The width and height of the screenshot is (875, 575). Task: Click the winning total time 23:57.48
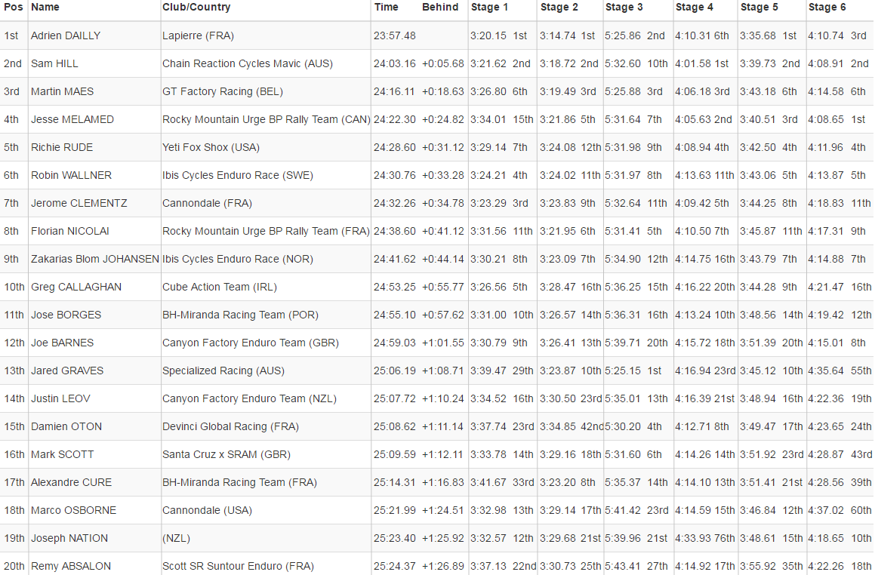pos(394,35)
